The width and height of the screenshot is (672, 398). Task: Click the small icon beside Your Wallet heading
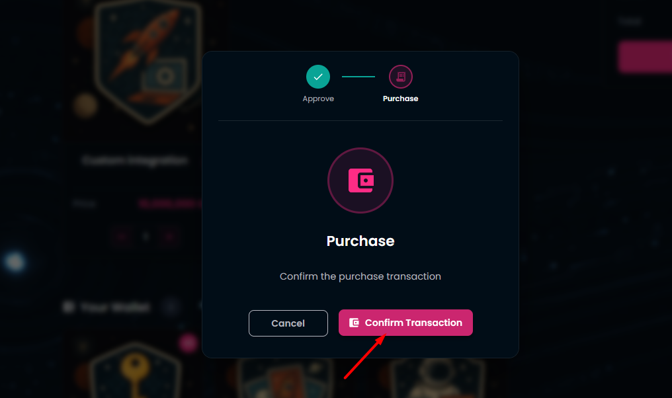tap(67, 307)
